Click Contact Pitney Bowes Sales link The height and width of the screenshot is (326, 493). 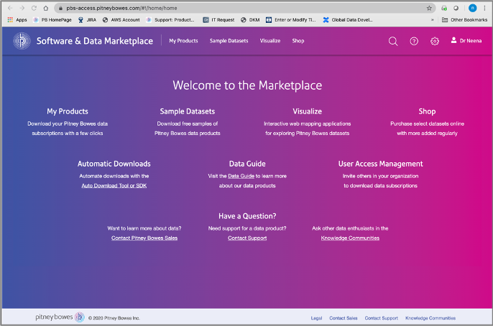144,238
